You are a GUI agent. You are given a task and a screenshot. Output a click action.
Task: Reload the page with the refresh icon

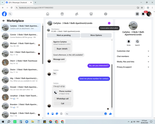[11, 8]
